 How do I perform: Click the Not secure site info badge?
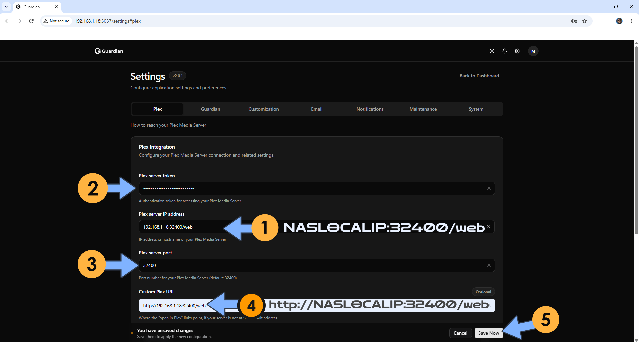coord(57,21)
